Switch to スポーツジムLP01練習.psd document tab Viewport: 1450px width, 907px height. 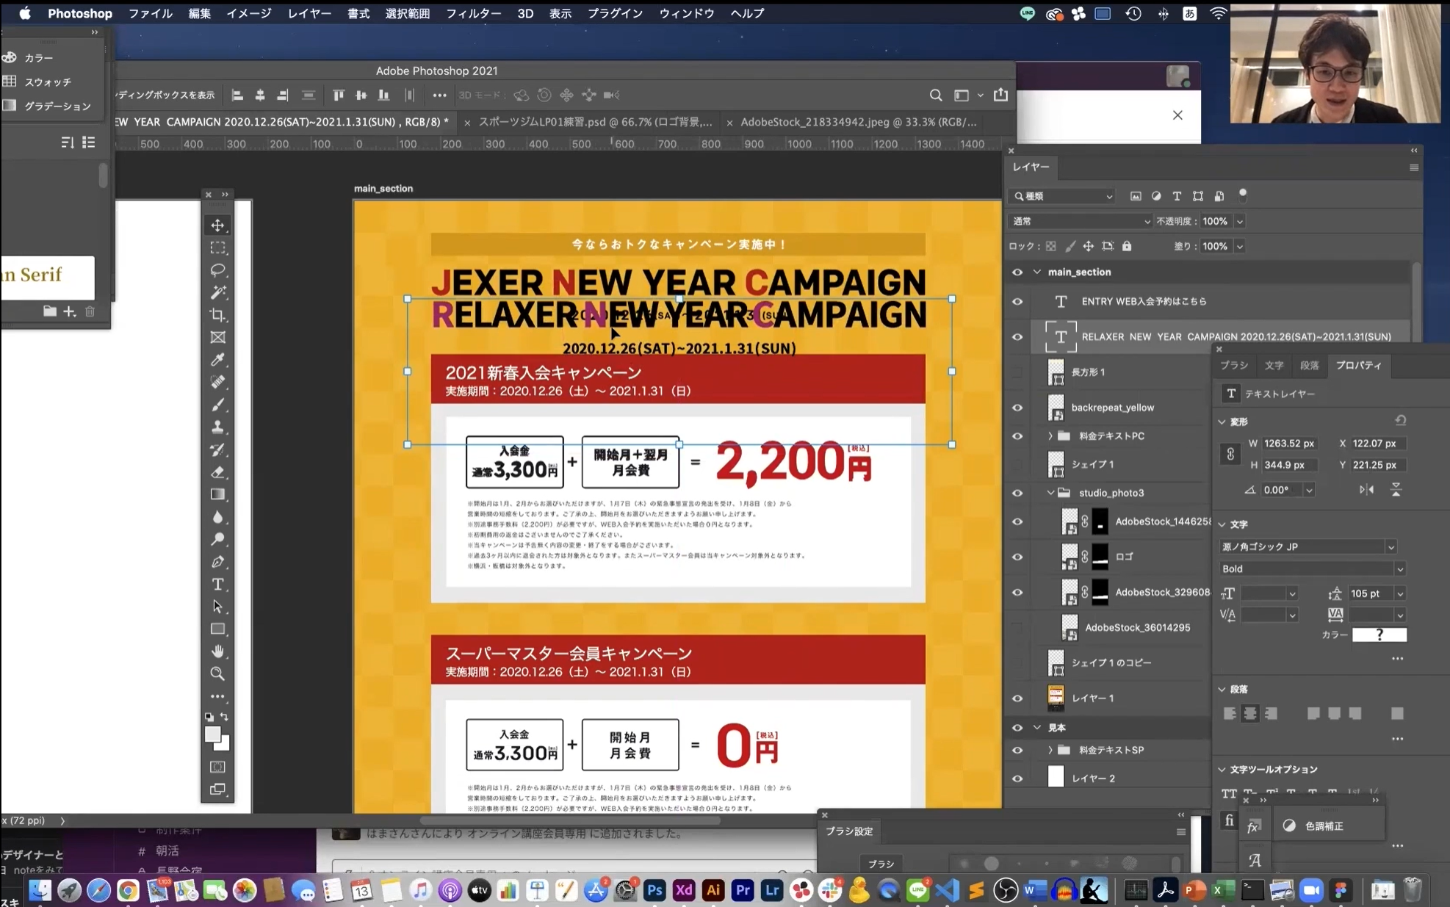(x=595, y=122)
